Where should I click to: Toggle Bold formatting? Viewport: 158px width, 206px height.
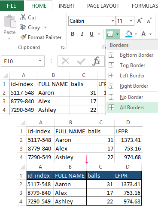(x=73, y=34)
